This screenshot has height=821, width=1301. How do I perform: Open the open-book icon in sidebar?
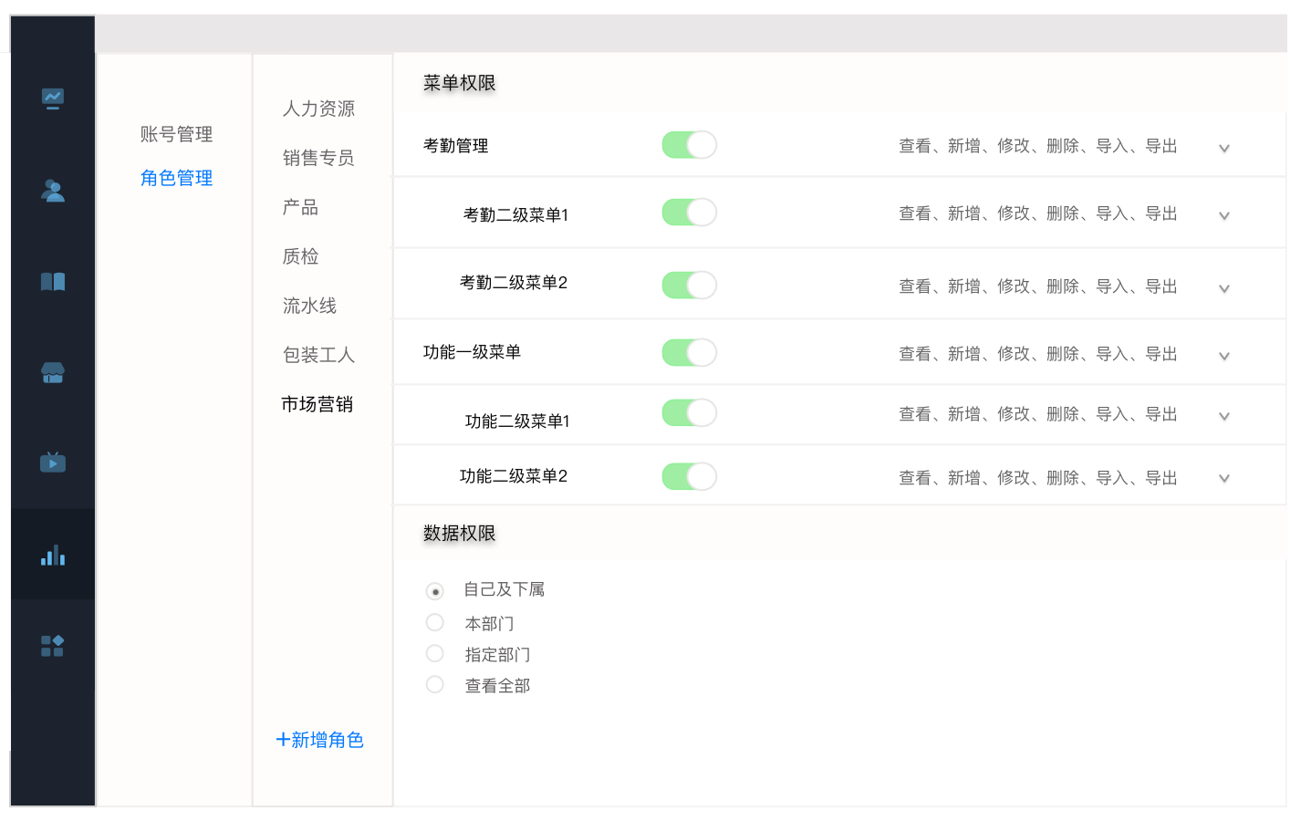[x=53, y=282]
